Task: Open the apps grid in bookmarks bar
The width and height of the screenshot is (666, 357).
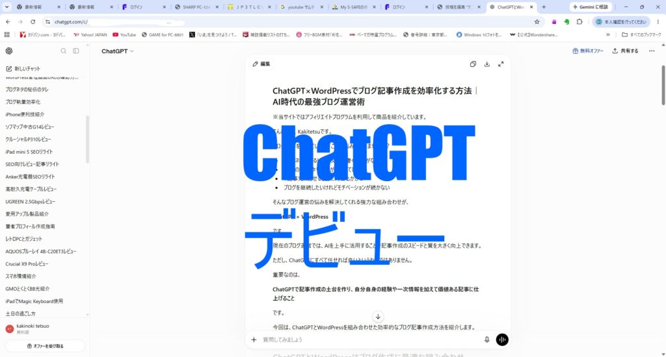Action: tap(7, 35)
